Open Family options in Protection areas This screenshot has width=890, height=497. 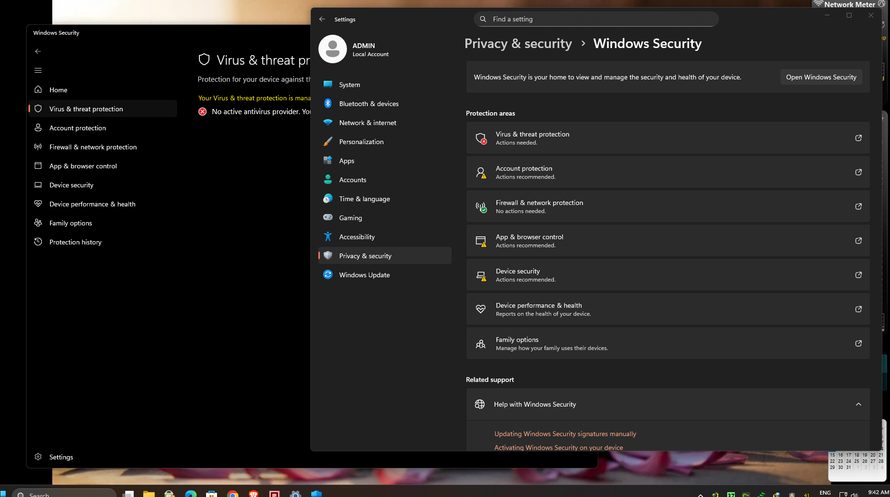point(668,343)
